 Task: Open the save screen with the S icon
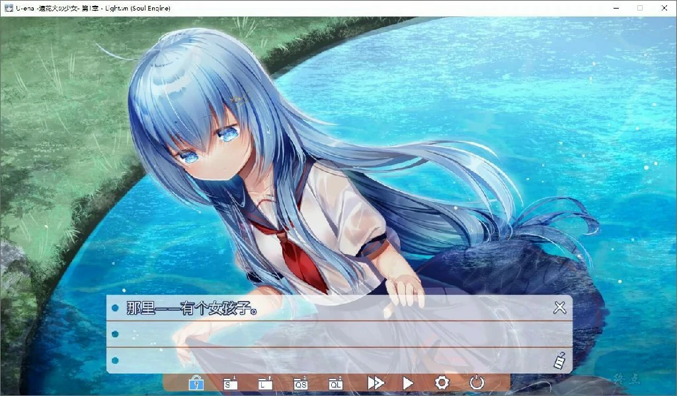pyautogui.click(x=231, y=383)
